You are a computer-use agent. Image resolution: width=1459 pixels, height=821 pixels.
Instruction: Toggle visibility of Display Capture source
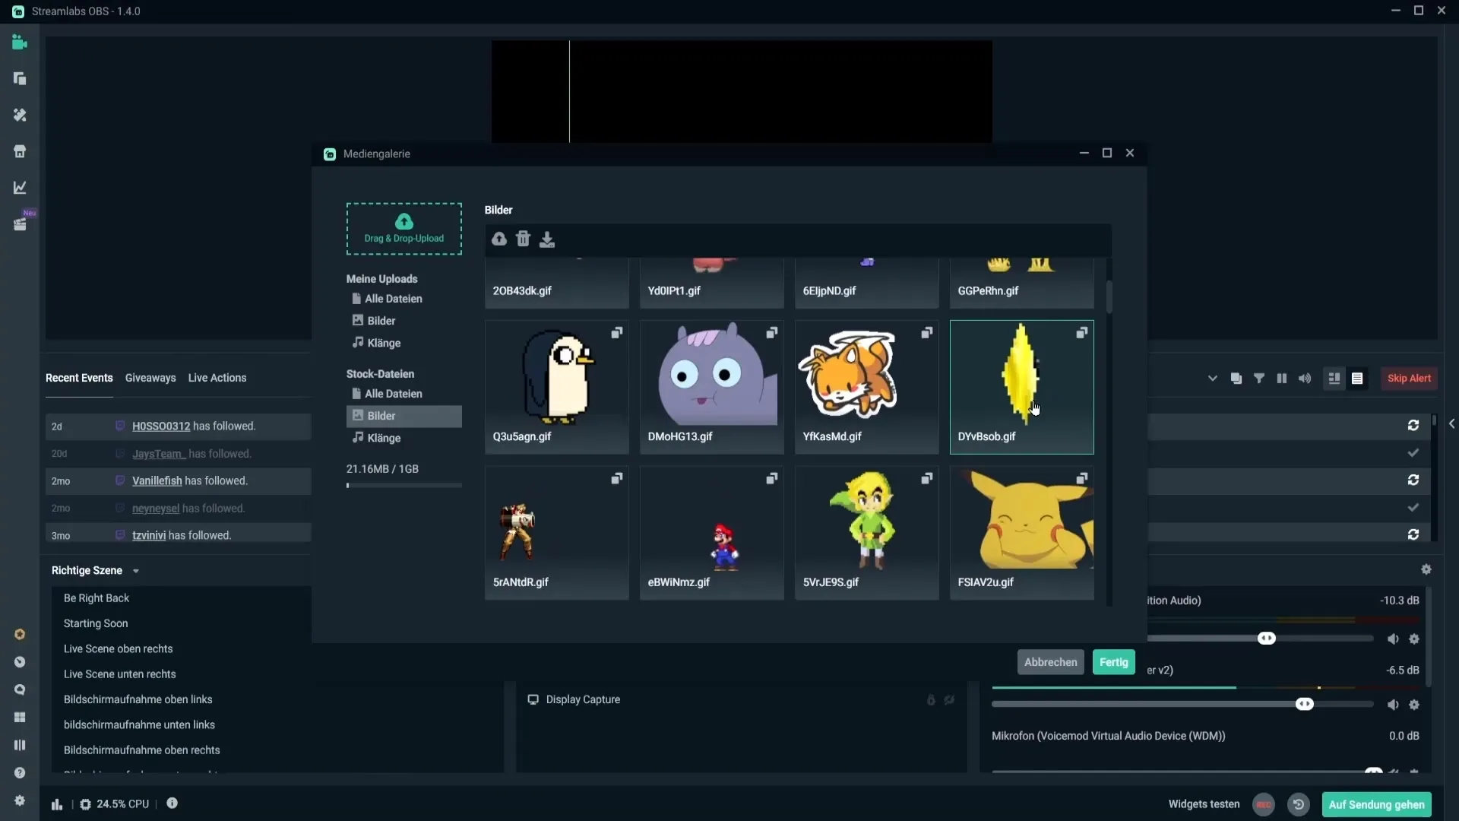tap(949, 699)
